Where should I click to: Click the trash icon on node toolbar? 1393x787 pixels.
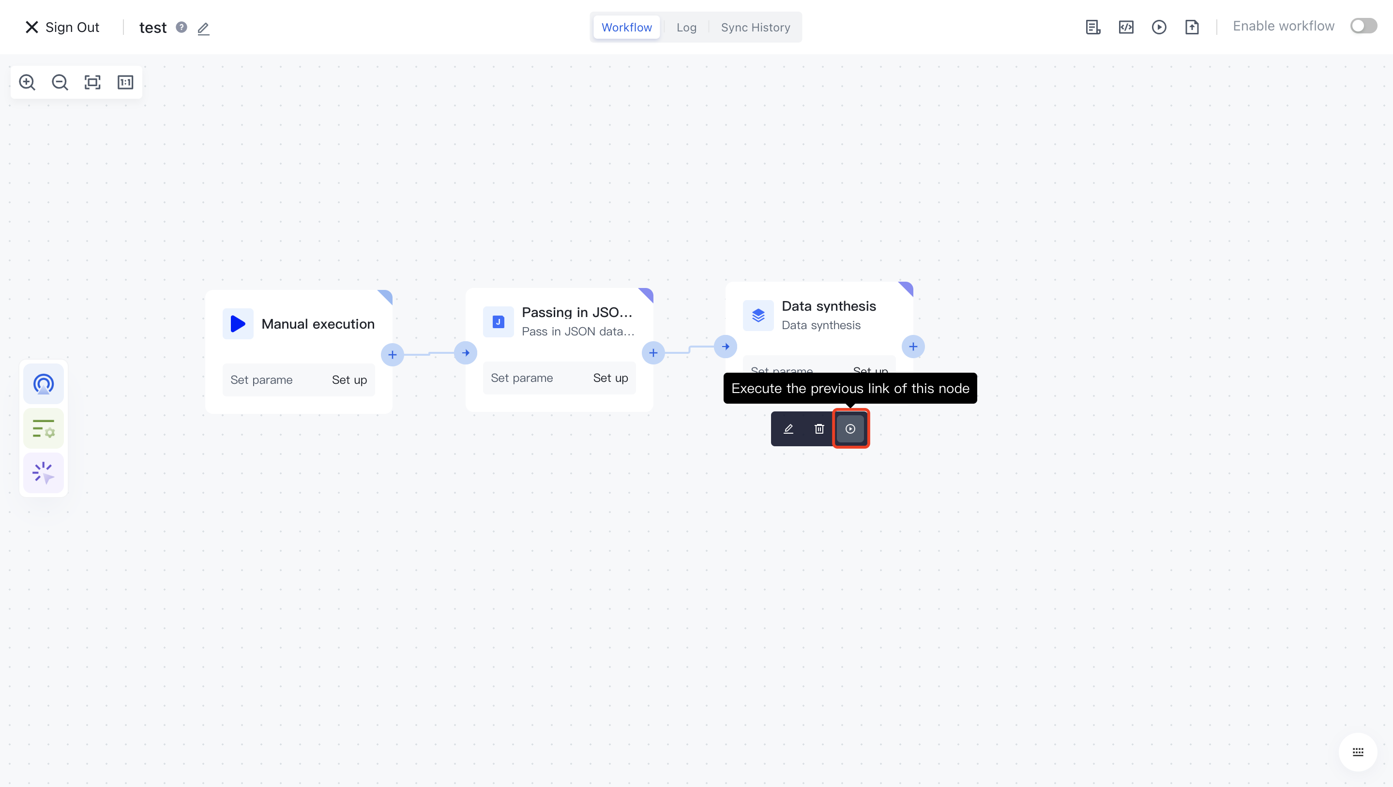818,429
